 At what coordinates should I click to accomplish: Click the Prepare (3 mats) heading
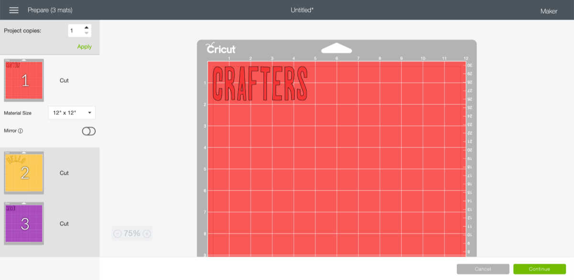[50, 10]
